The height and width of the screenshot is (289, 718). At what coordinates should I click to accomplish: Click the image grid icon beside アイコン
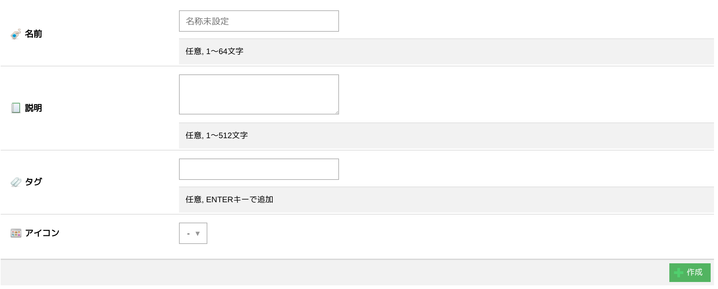tap(16, 233)
